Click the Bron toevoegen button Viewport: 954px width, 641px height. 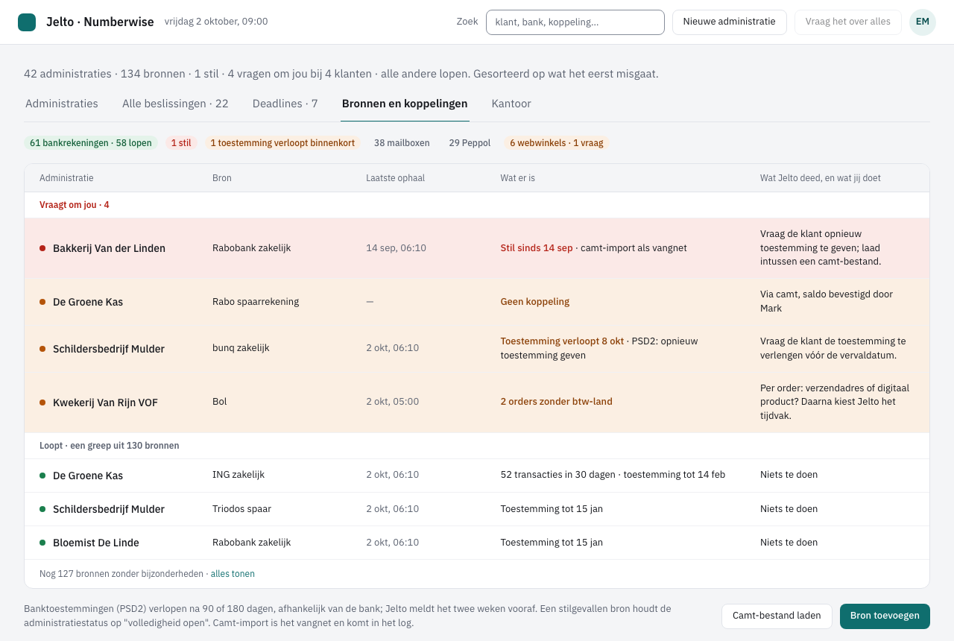click(885, 616)
